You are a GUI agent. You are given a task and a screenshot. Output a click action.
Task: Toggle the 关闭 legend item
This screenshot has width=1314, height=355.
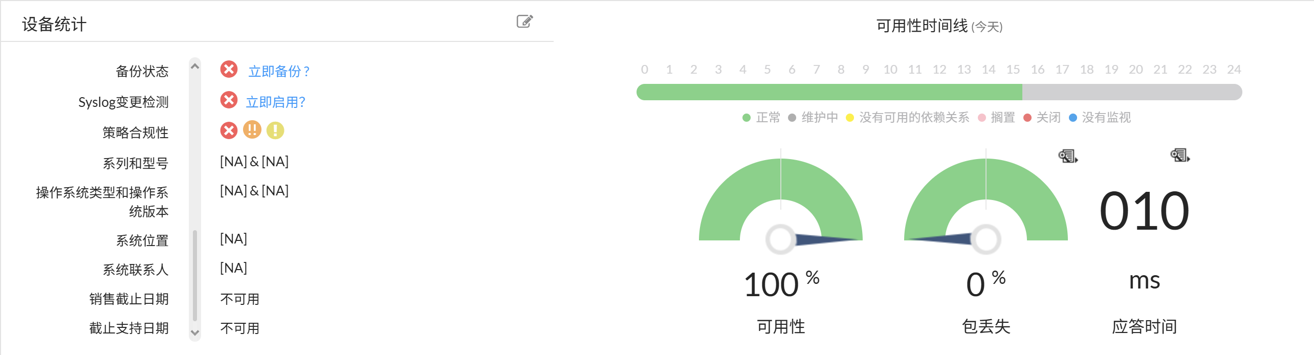point(1044,117)
